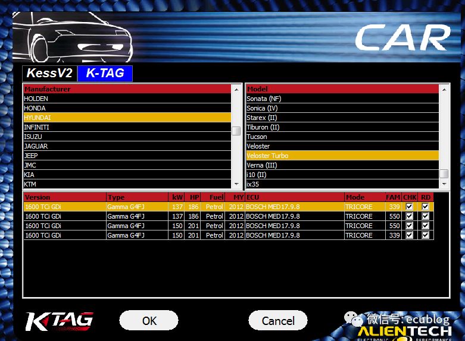Pick i10 (II) model
Image resolution: width=465 pixels, height=341 pixels.
pos(342,174)
